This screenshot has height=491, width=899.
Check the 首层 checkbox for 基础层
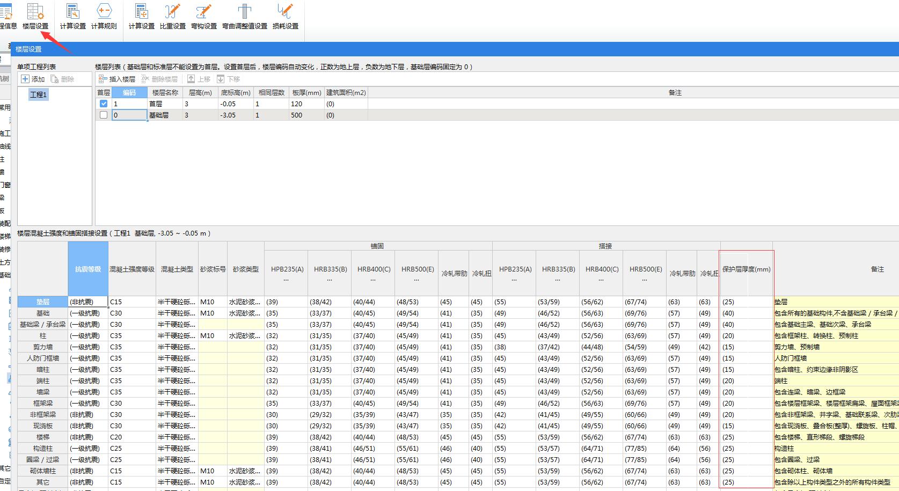[104, 115]
